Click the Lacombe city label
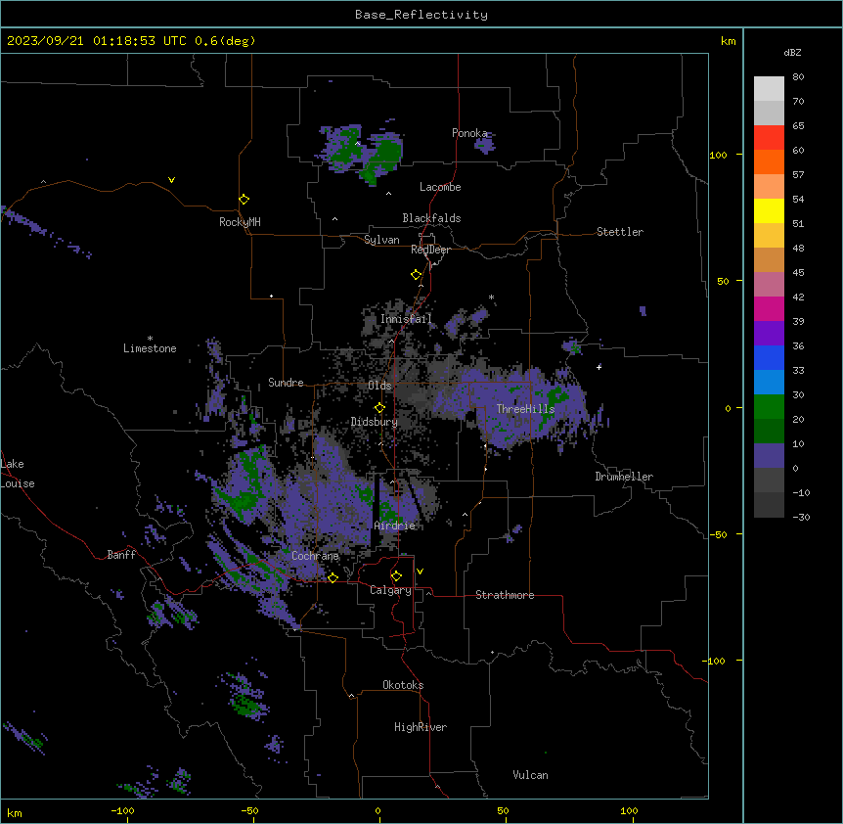Image resolution: width=843 pixels, height=824 pixels. pyautogui.click(x=440, y=187)
